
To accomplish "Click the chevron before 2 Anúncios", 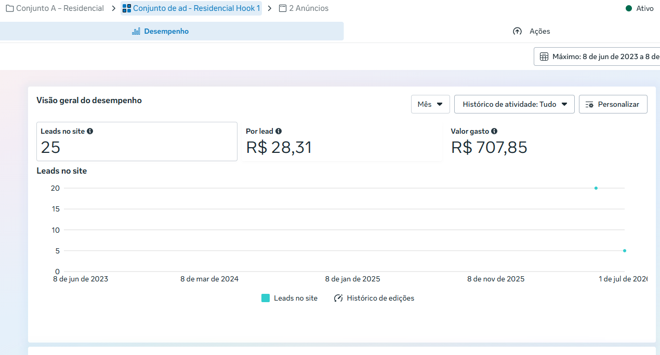I will click(270, 8).
